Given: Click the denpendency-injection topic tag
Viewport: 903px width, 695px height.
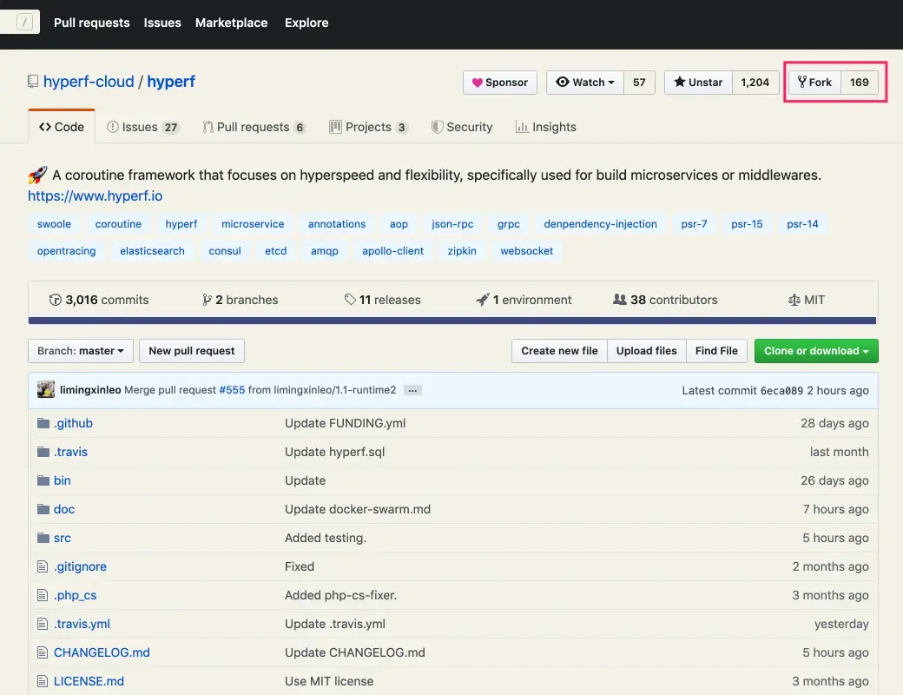Looking at the screenshot, I should tap(600, 223).
